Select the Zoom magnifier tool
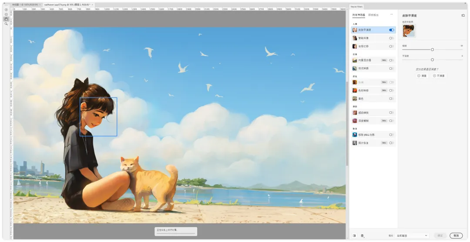The width and height of the screenshot is (470, 242). 6,24
